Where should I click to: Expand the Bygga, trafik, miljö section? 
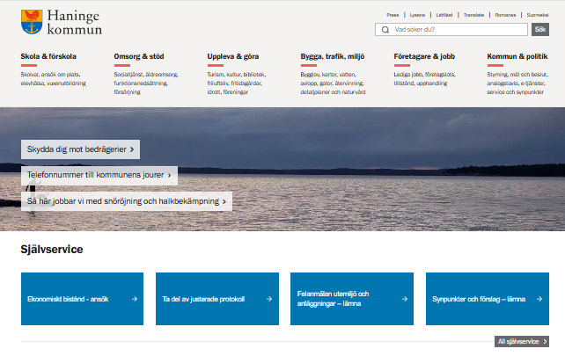[x=332, y=56]
